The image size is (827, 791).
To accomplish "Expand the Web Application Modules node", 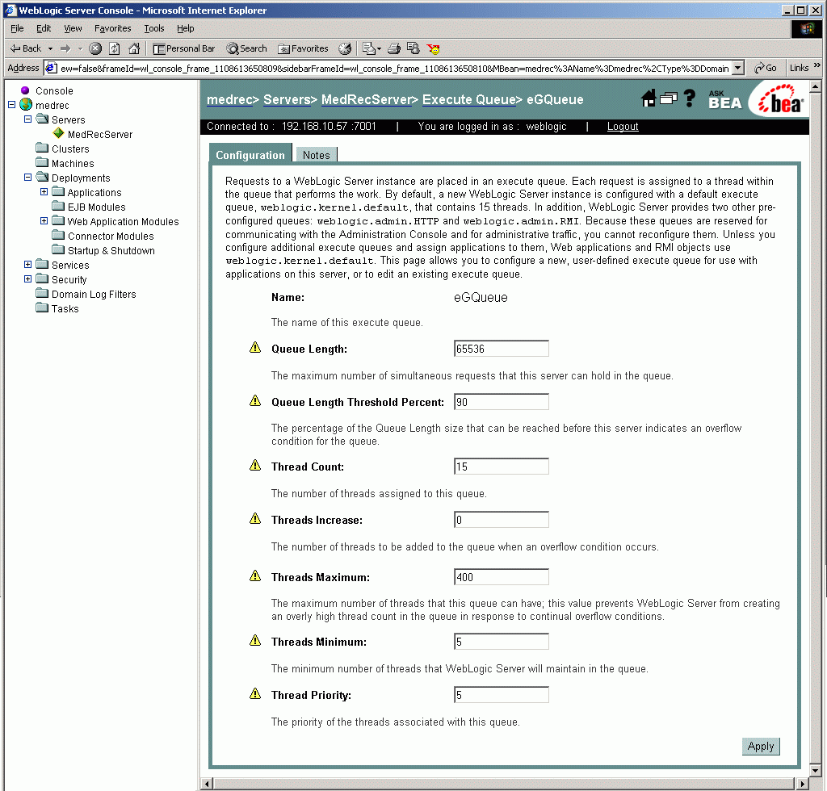I will [x=44, y=221].
